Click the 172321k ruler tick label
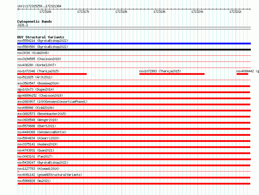 [x=235, y=12]
